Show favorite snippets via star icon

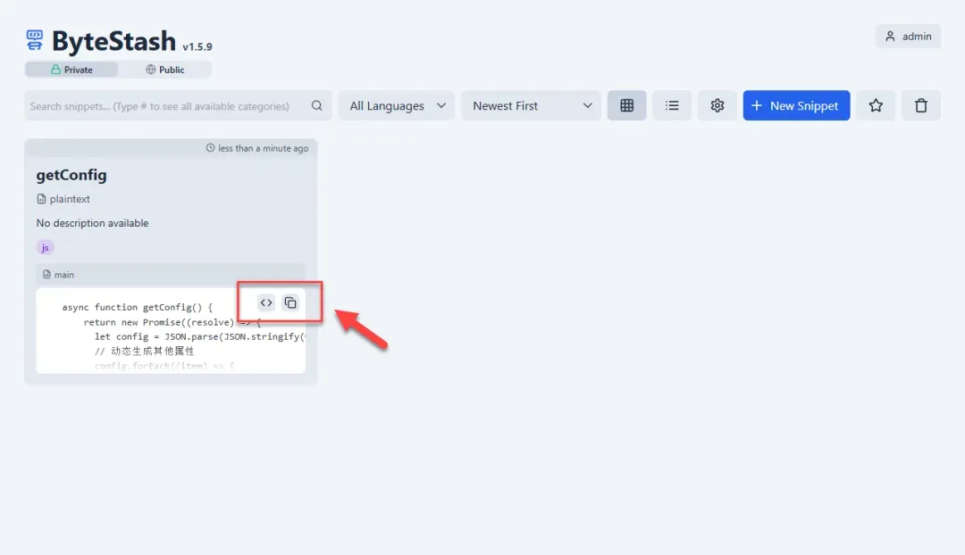point(876,105)
